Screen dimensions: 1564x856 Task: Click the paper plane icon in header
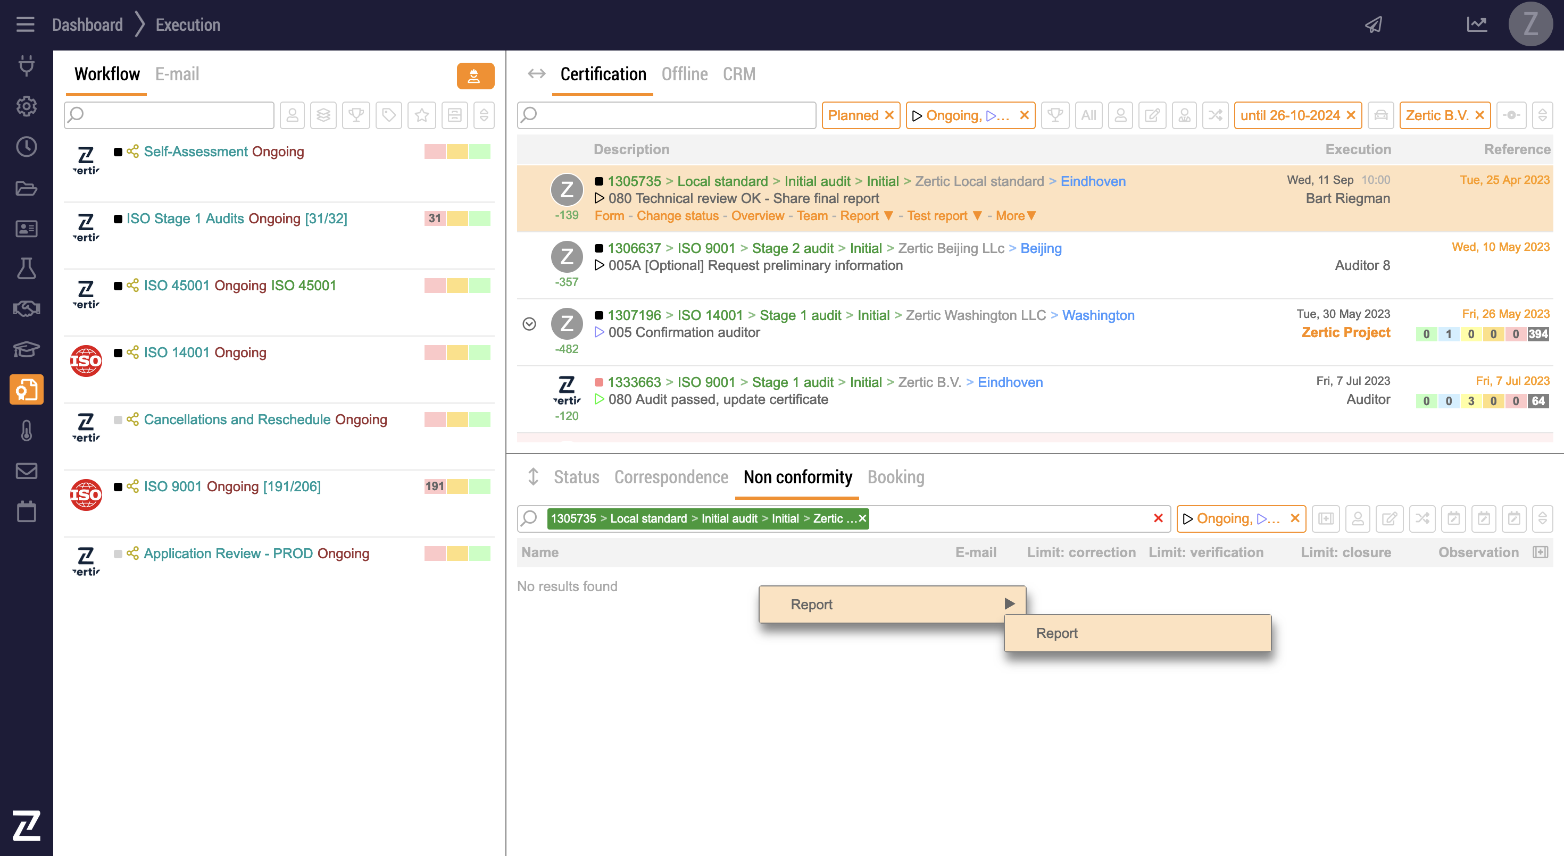[x=1374, y=25]
